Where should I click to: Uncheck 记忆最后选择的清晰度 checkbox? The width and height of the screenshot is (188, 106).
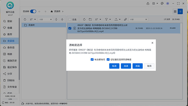108,60
